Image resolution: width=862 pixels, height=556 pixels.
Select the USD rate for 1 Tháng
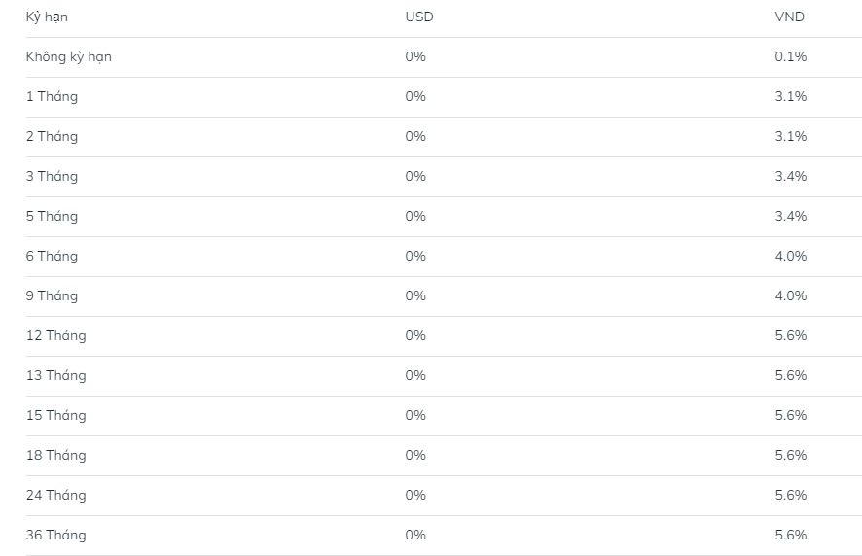coord(415,97)
